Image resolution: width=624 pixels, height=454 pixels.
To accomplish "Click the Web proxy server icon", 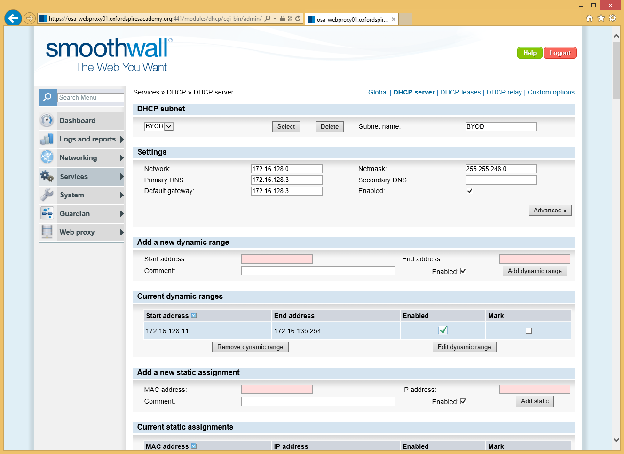I will (47, 232).
